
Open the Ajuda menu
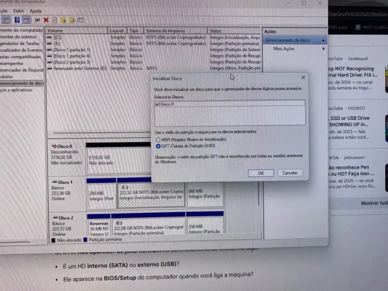(35, 11)
